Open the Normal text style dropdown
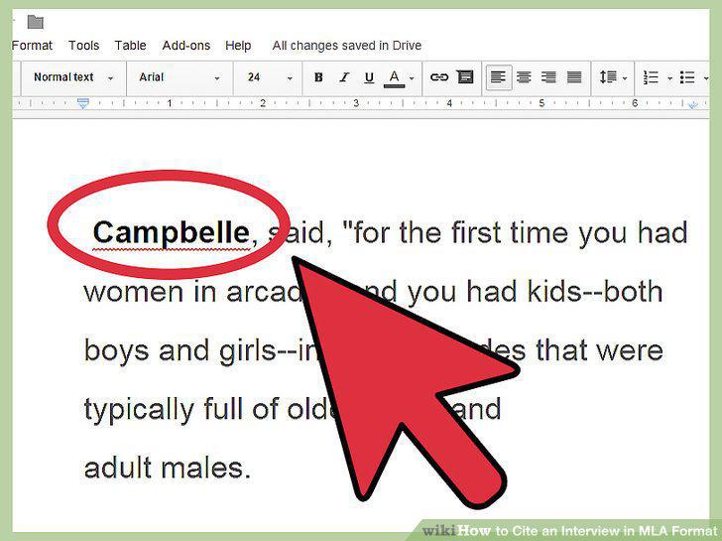The width and height of the screenshot is (722, 541). pos(73,77)
